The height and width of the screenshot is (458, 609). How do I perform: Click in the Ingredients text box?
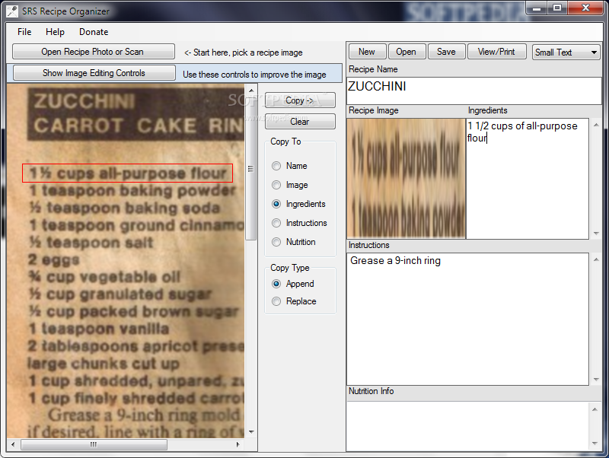[x=527, y=179]
